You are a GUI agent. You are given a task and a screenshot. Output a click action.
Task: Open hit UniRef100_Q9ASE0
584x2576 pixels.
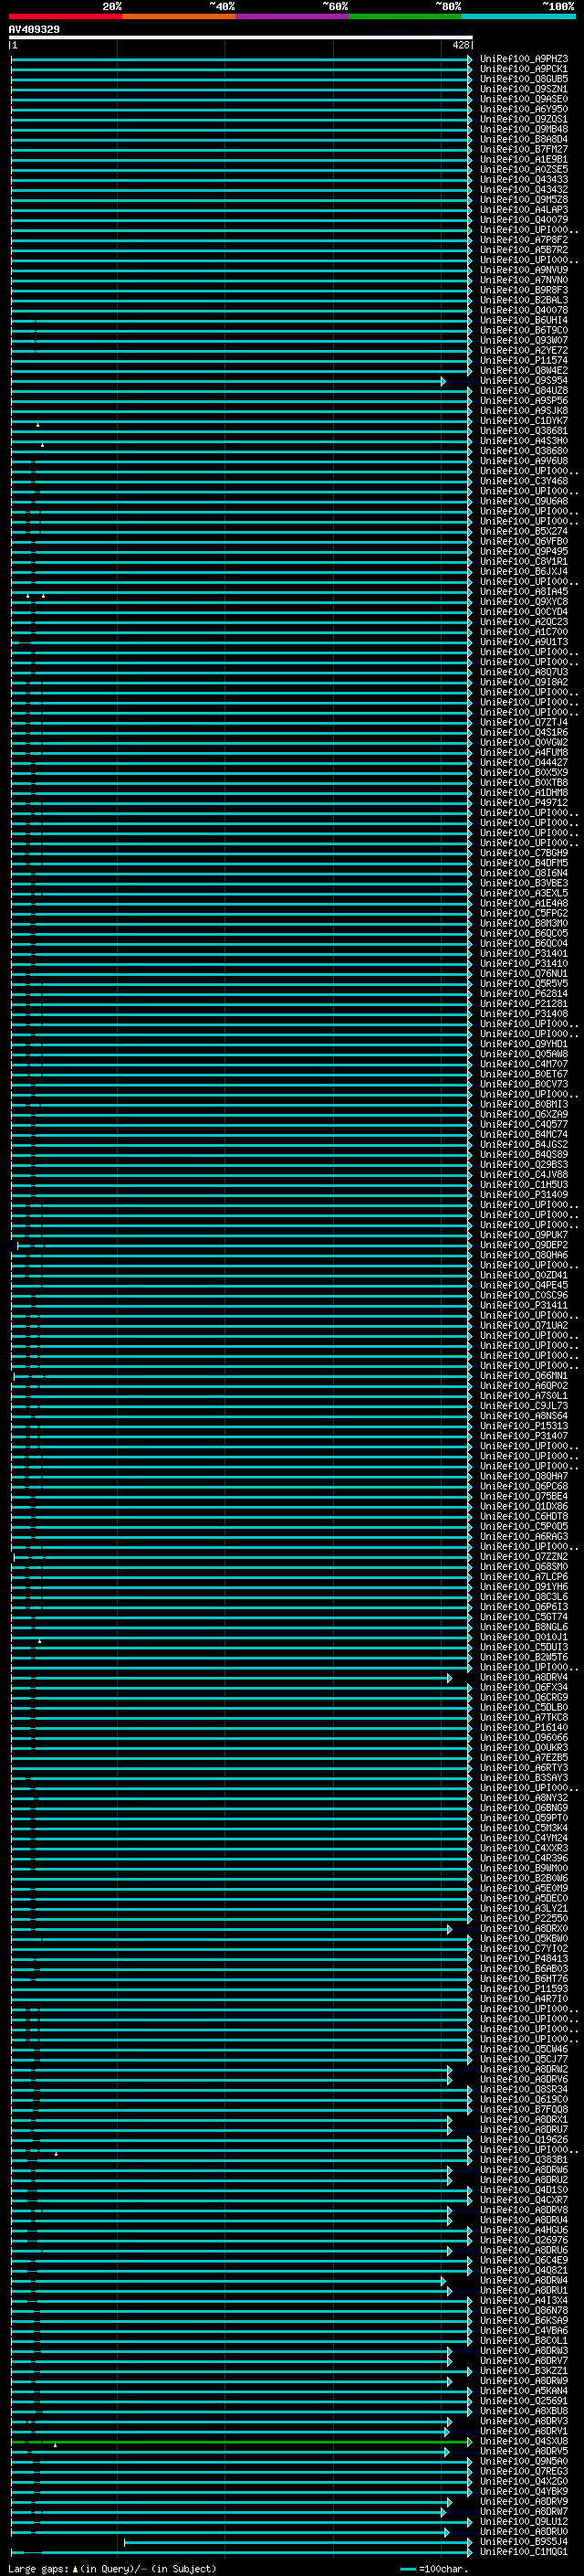523,99
